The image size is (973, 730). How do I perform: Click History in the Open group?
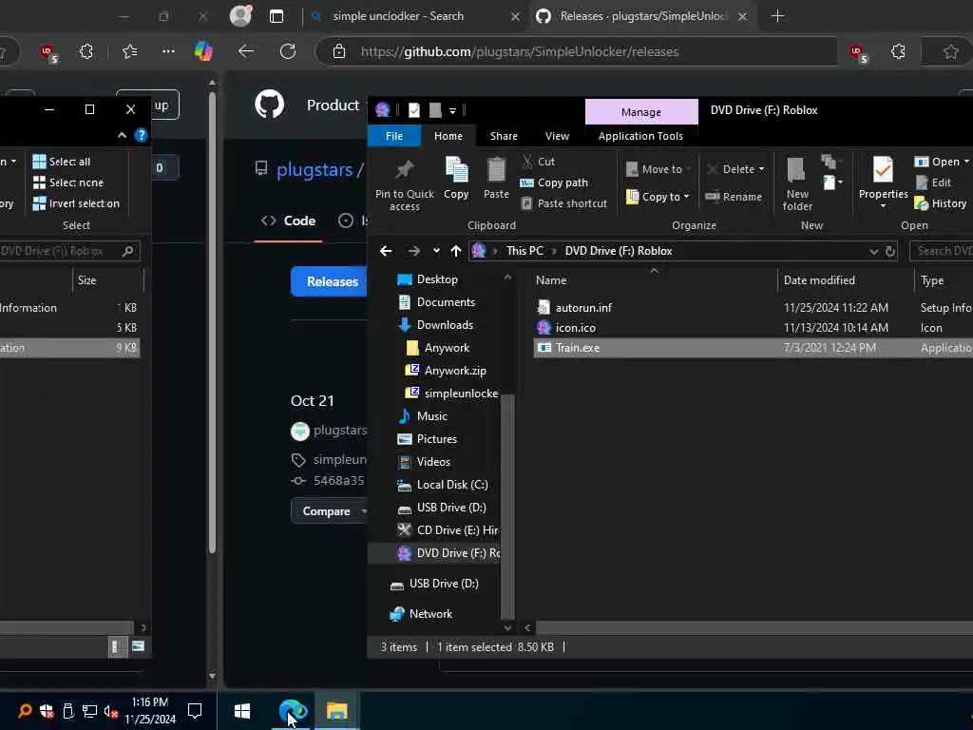940,203
